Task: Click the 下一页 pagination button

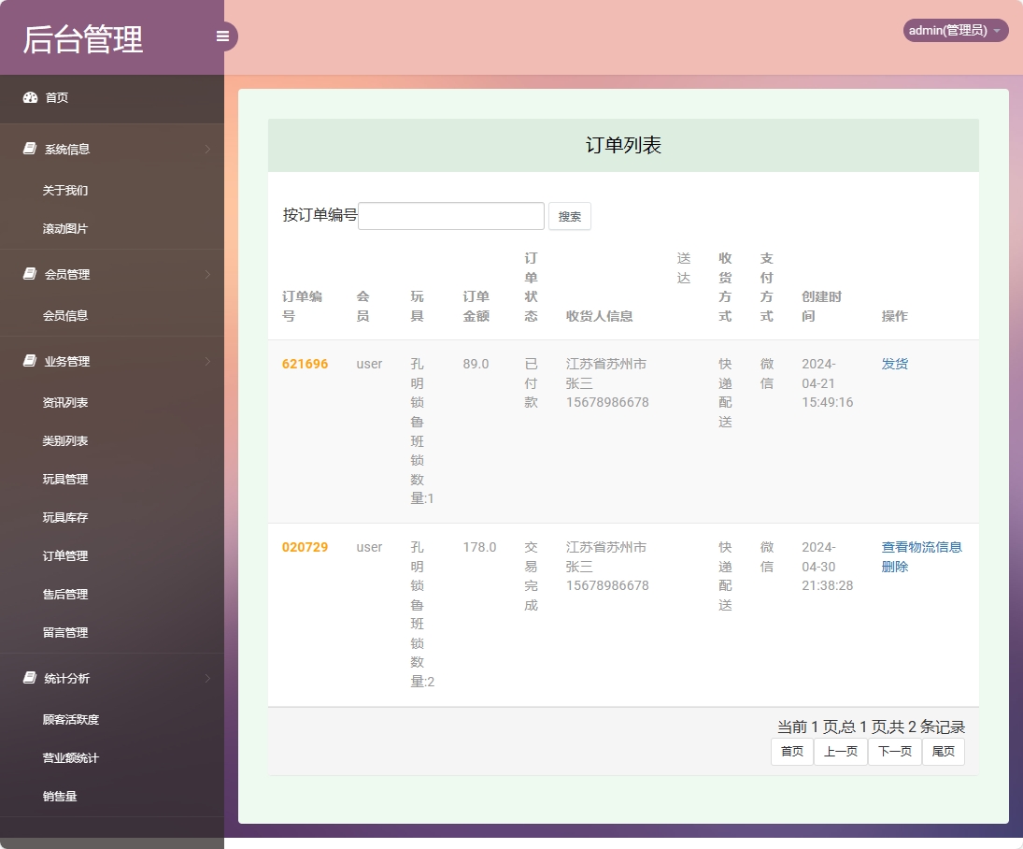Action: click(894, 751)
